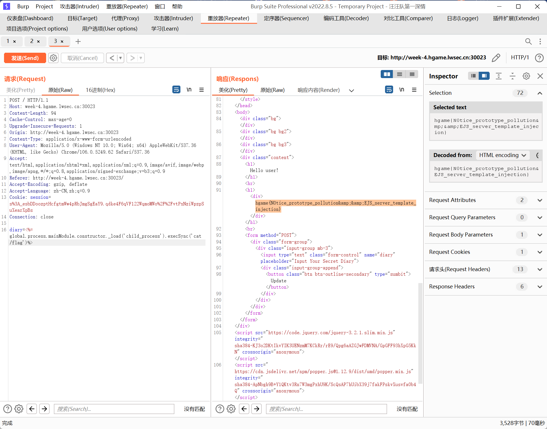The image size is (547, 429).
Task: Toggle non-printable characters in the request editor
Action: tap(189, 90)
